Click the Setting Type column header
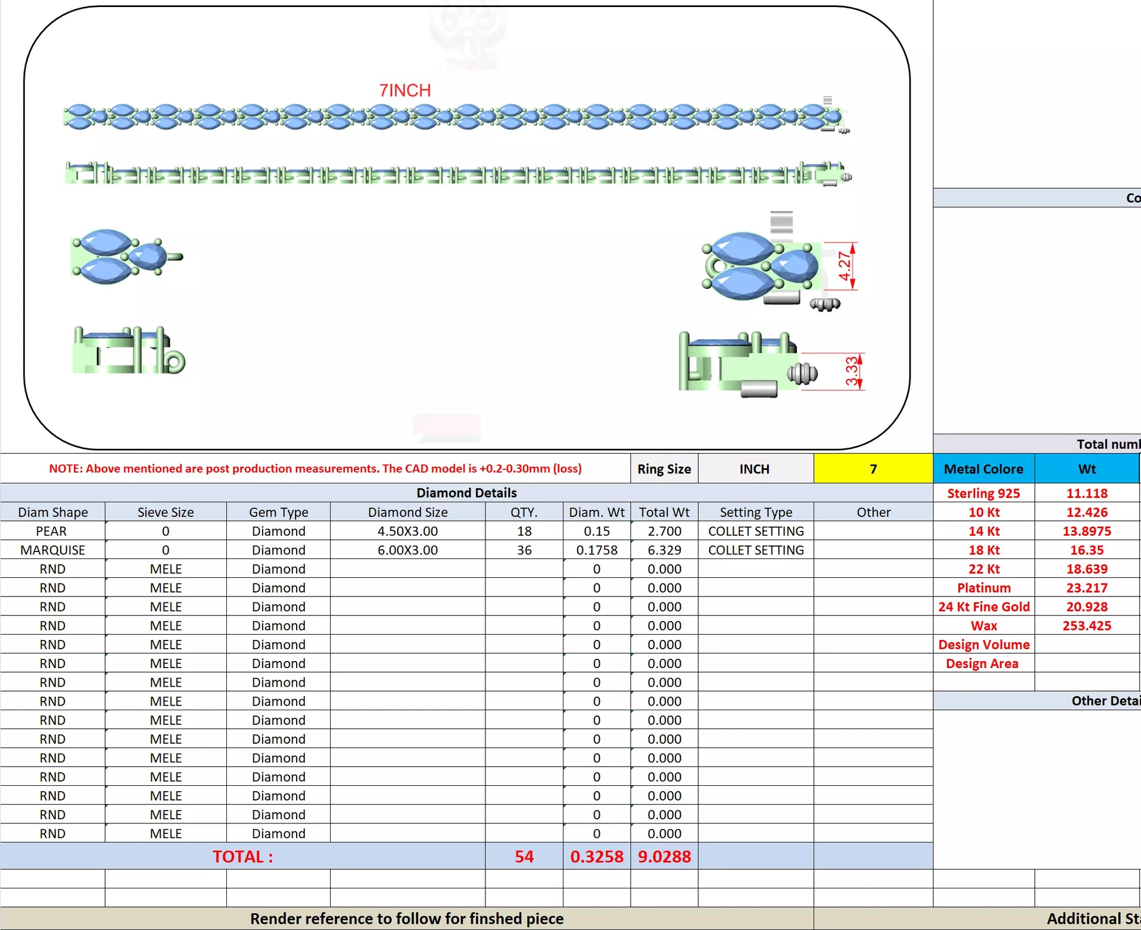 point(755,512)
